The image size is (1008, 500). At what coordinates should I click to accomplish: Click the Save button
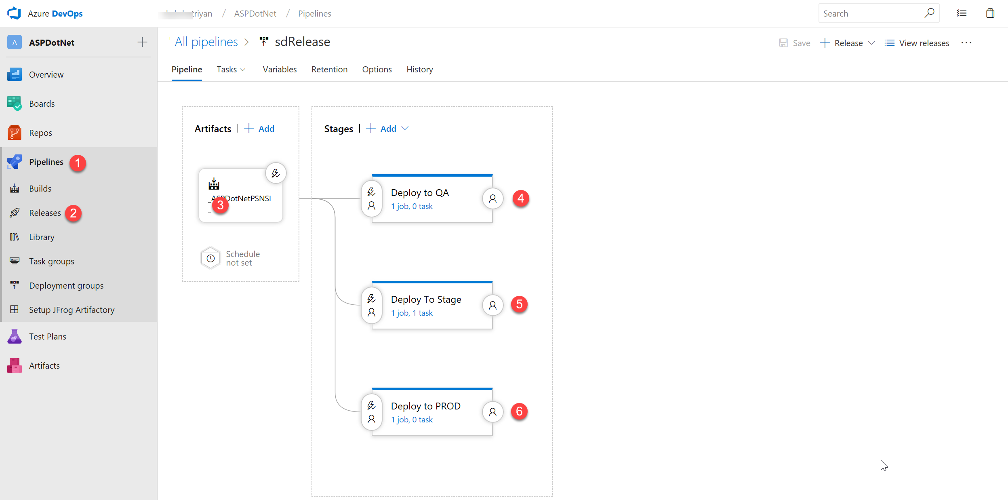point(794,43)
